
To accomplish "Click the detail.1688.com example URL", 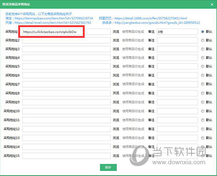I will pyautogui.click(x=151, y=18).
